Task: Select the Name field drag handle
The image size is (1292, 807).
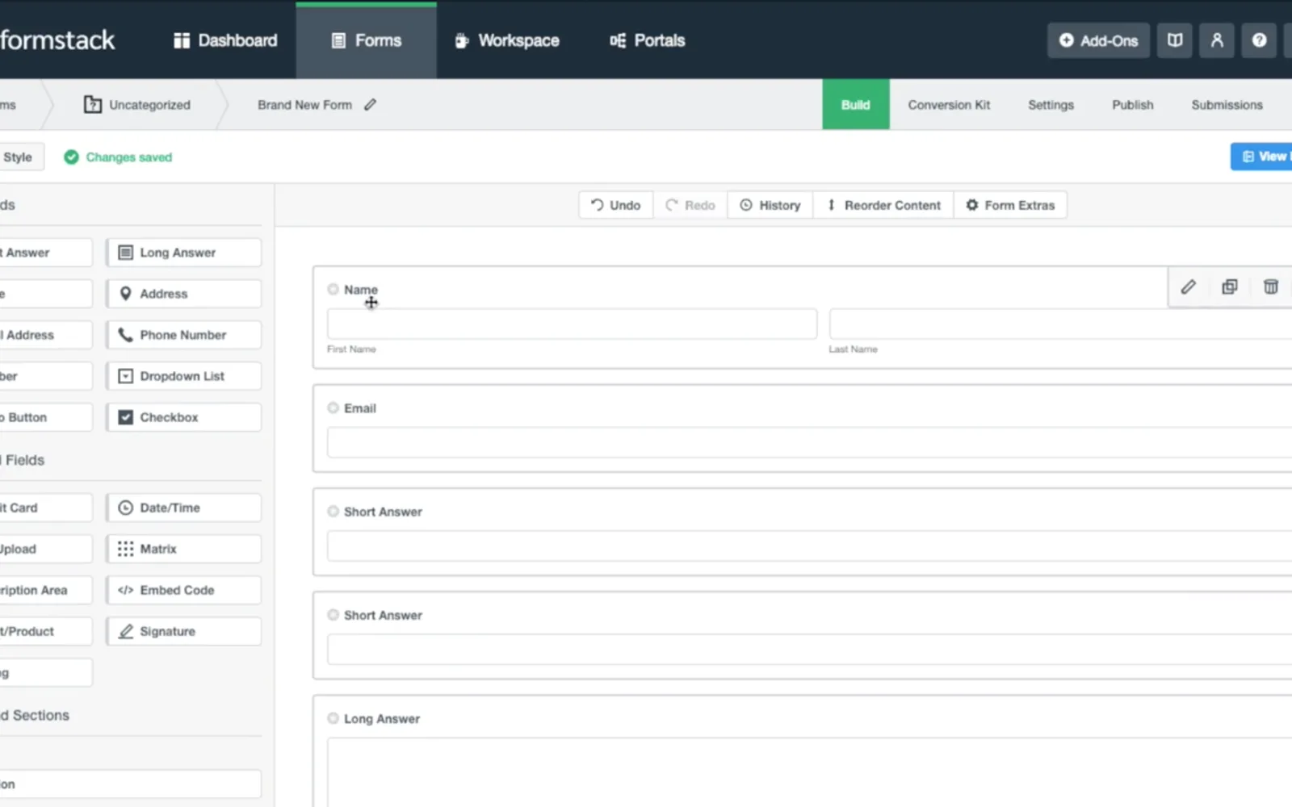Action: [x=333, y=289]
